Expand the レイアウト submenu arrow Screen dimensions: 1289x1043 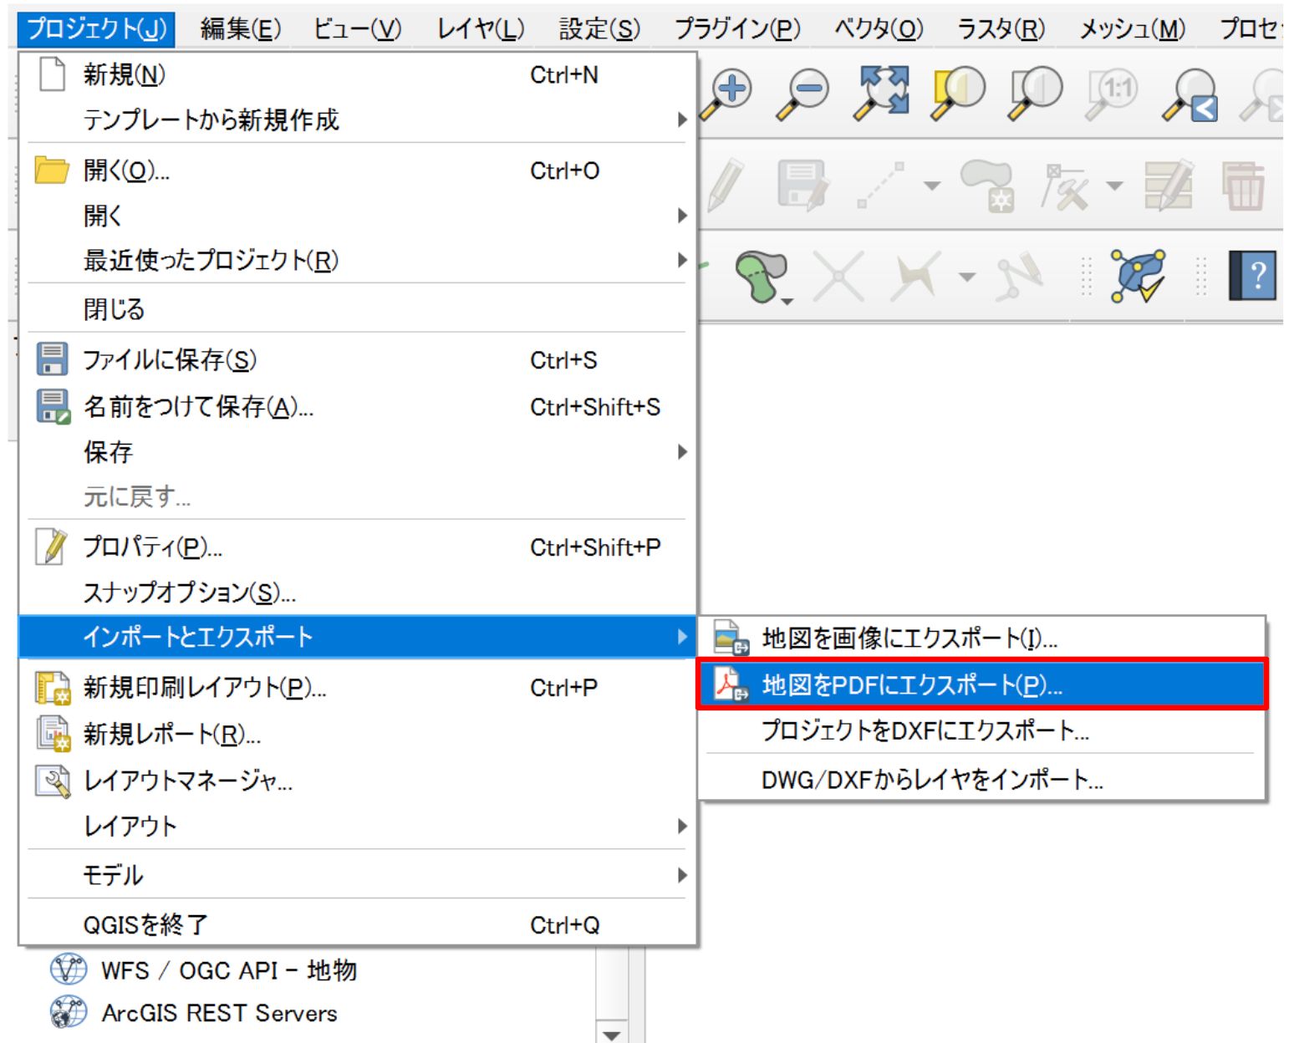coord(682,826)
